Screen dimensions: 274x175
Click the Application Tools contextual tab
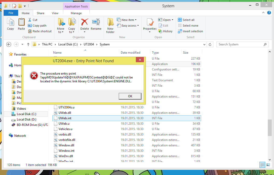[76, 6]
